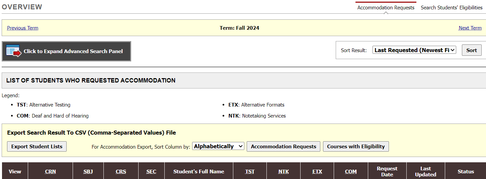Export Accommodation Requests to CSV
The image size is (486, 179).
click(283, 147)
